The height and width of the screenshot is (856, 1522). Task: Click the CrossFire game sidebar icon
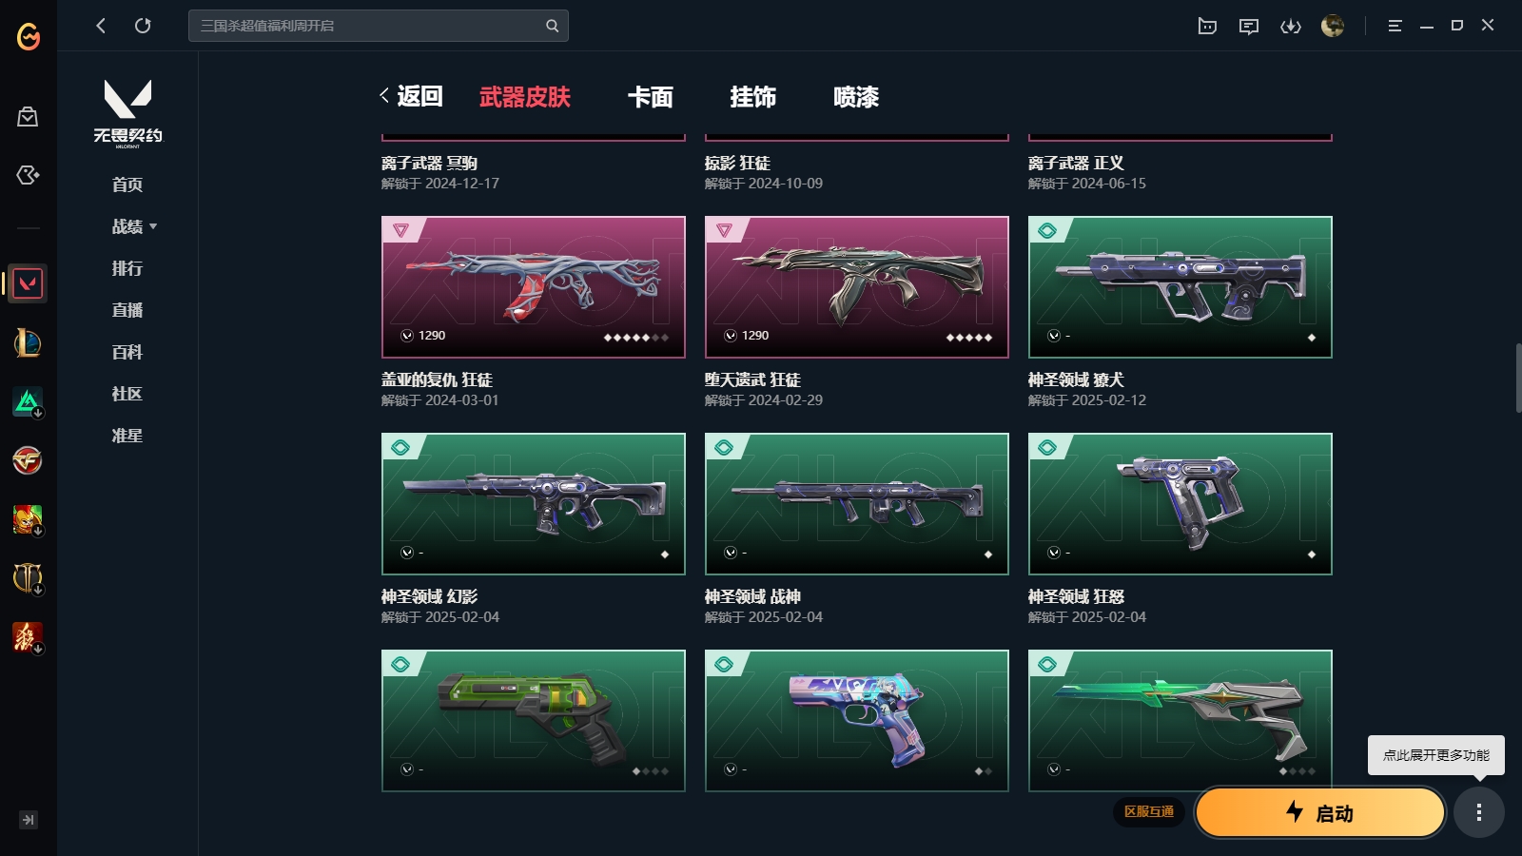pos(28,460)
